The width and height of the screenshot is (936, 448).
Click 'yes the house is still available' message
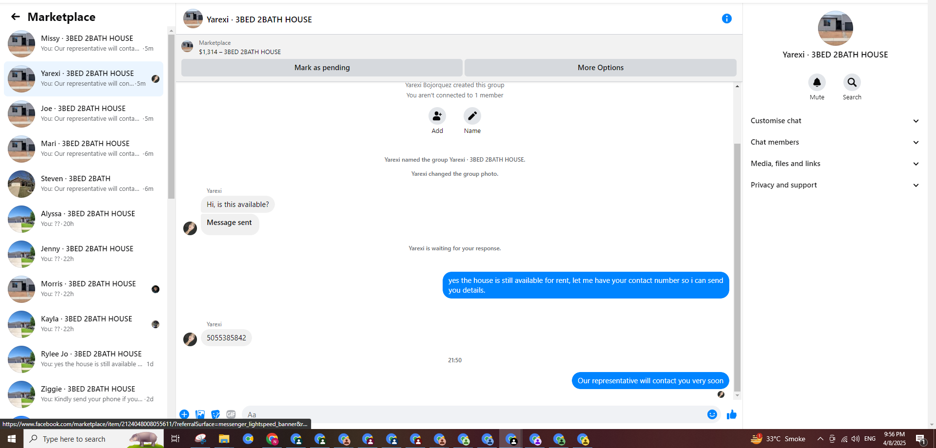pos(585,285)
